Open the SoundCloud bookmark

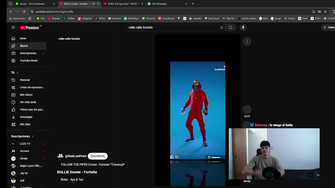166,19
